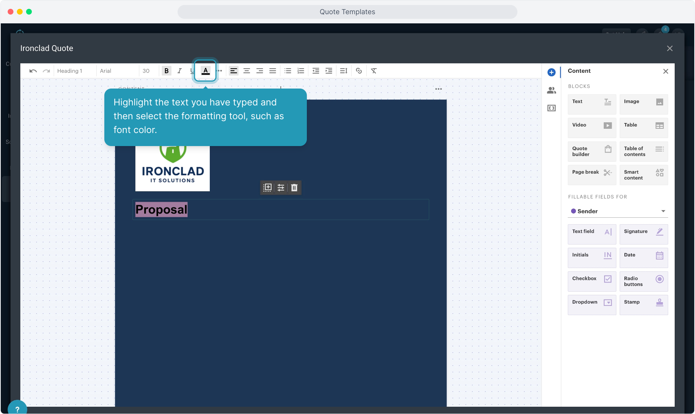Insert a Page break block
Screen dimensions: 695x414
click(x=592, y=175)
